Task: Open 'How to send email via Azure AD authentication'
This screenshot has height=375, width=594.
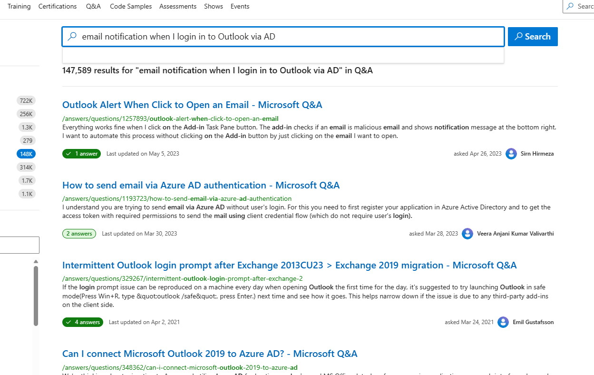Action: (x=201, y=185)
